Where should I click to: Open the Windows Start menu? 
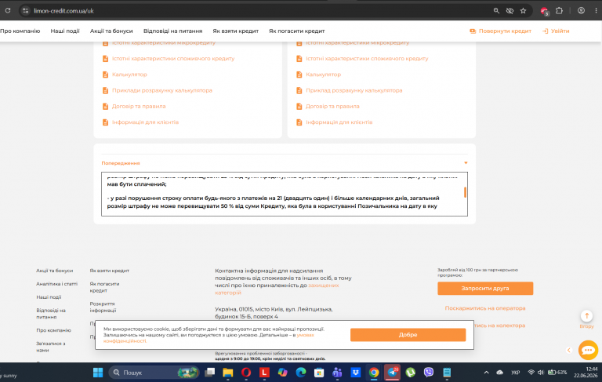click(x=98, y=373)
